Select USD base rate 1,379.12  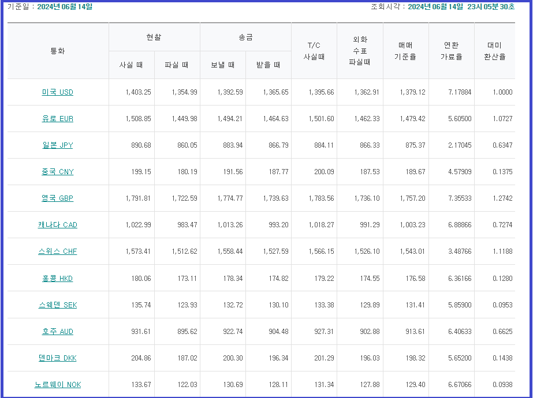412,92
